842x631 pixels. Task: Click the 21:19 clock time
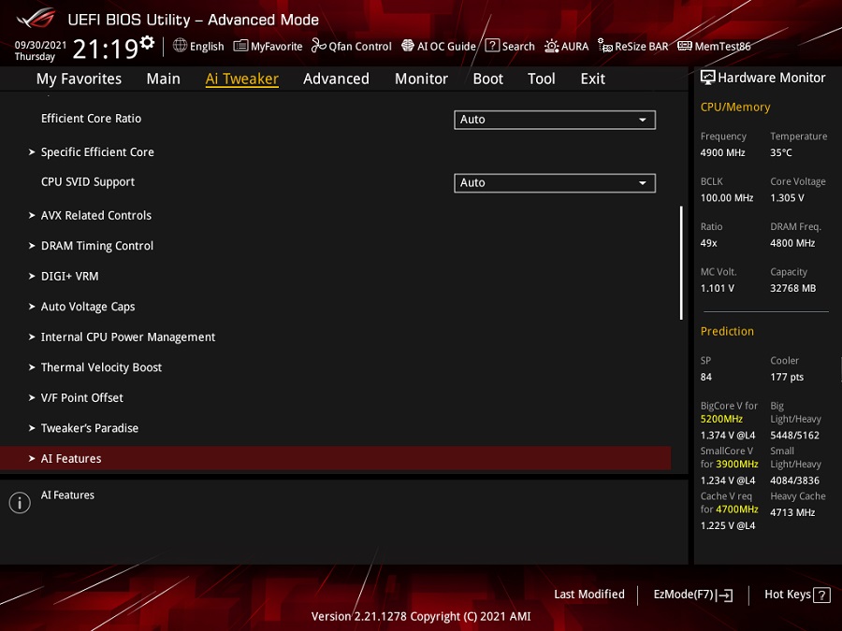coord(105,50)
